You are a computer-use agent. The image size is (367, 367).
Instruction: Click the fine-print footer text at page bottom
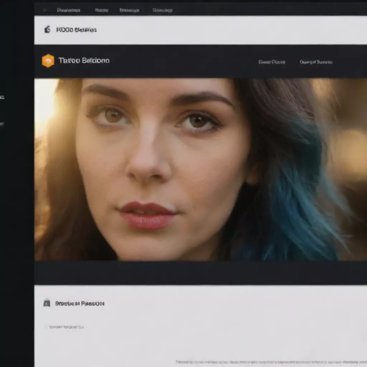271,362
